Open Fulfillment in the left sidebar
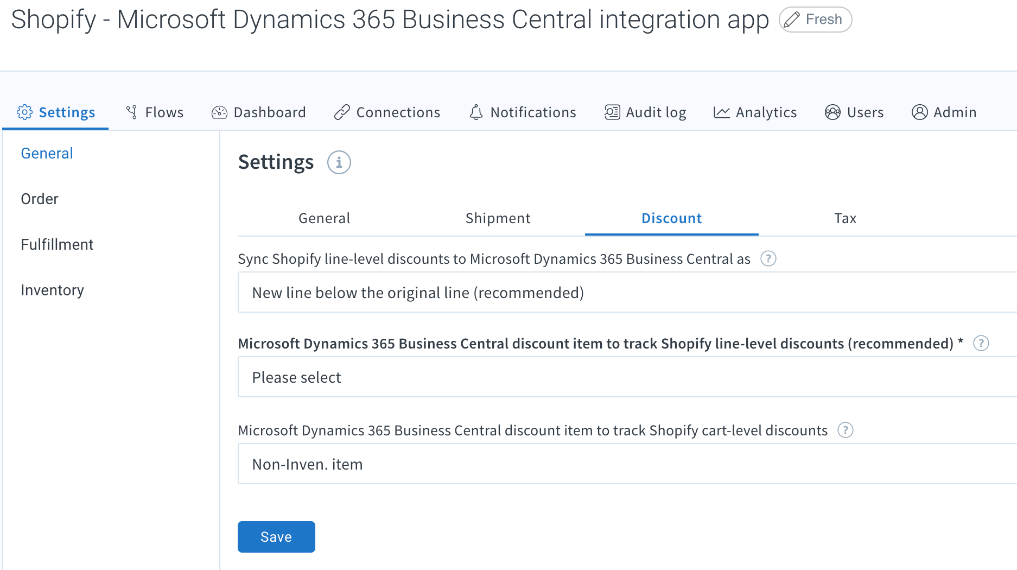The height and width of the screenshot is (570, 1017). (57, 245)
